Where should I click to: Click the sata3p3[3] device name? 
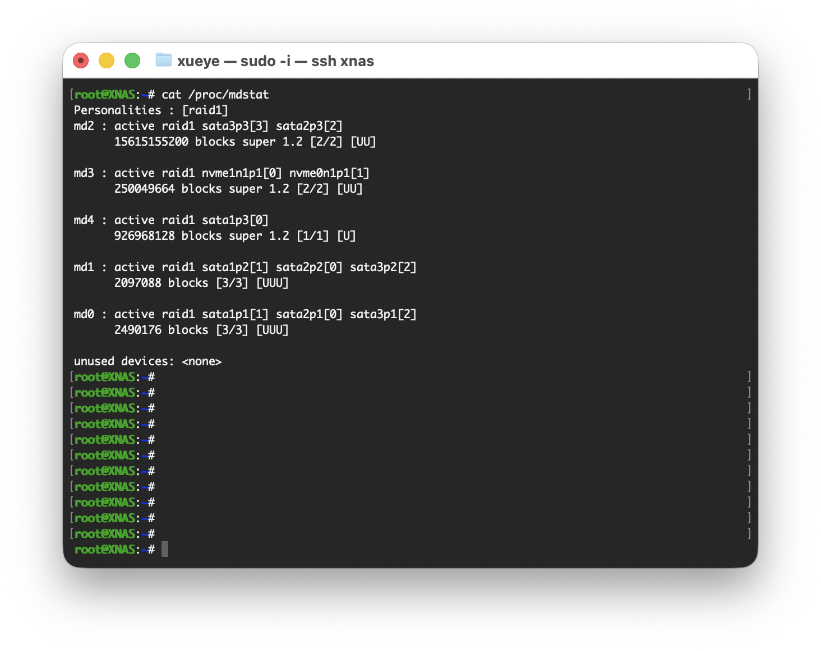(235, 126)
